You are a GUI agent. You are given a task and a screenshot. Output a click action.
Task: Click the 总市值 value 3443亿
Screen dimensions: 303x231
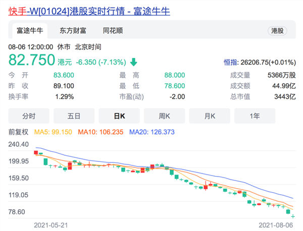(285, 97)
